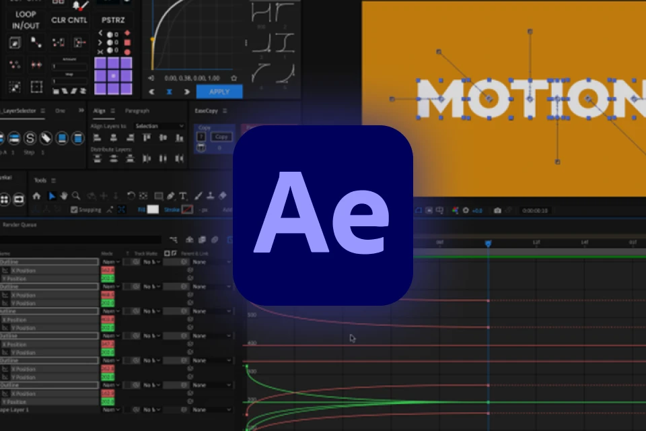Open the LayerSelector panel hamburger menu
The height and width of the screenshot is (431, 646).
coord(43,111)
